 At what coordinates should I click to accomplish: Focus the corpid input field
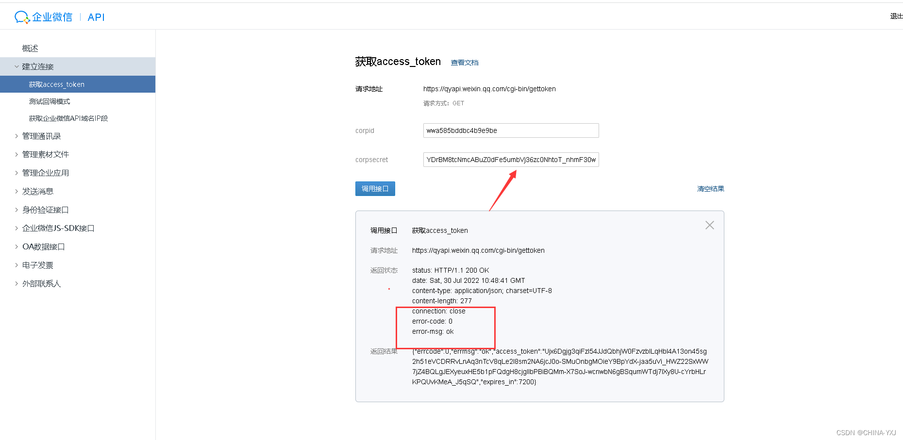[511, 130]
